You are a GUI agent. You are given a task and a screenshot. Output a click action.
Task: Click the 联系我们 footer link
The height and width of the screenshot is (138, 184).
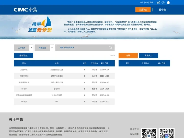[x=134, y=129]
